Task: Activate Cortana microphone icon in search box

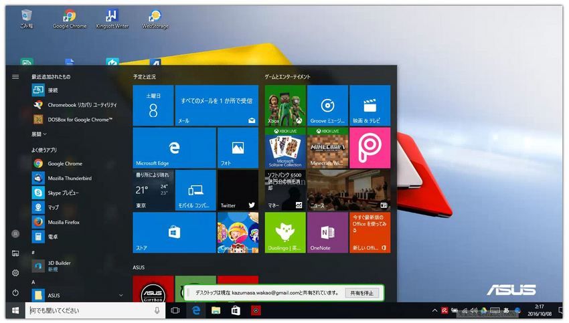Action: click(x=157, y=311)
